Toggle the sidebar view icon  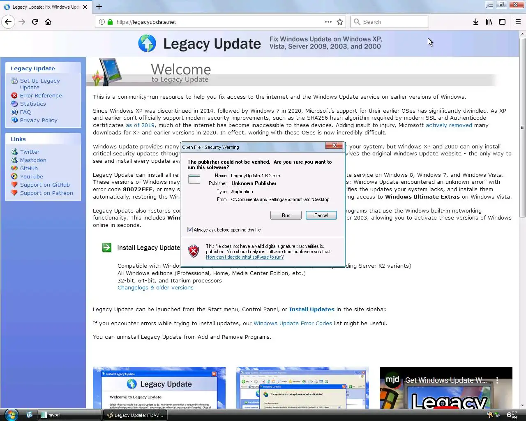pyautogui.click(x=502, y=22)
